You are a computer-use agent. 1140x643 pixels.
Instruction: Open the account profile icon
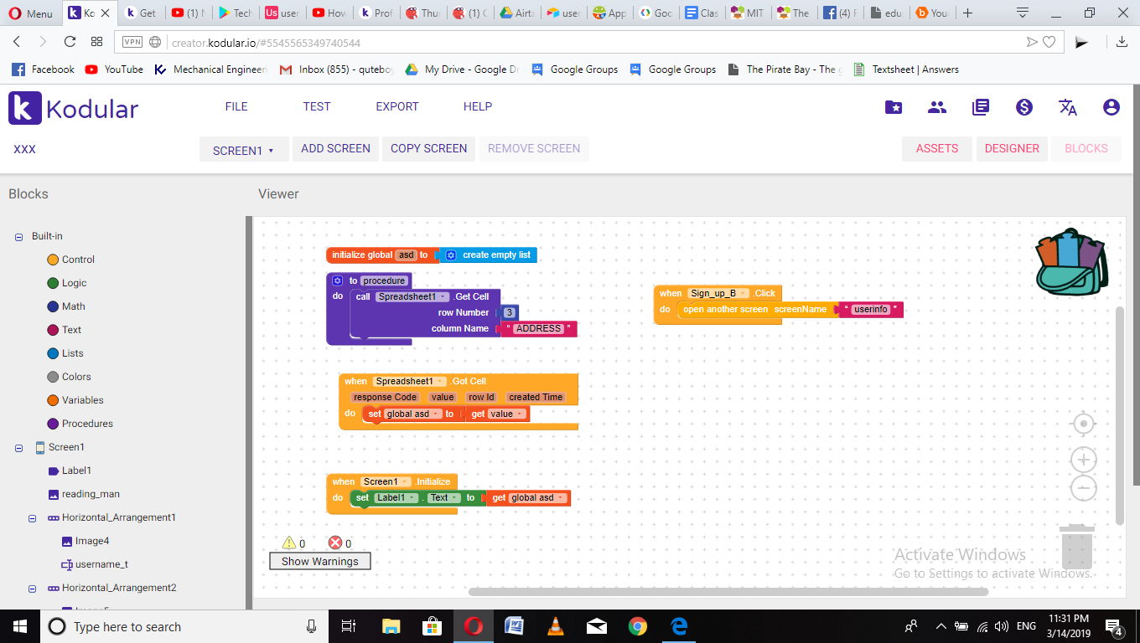(x=1111, y=107)
